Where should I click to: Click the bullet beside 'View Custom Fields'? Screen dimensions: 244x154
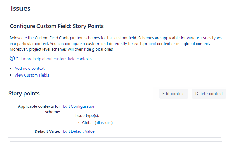[11, 75]
